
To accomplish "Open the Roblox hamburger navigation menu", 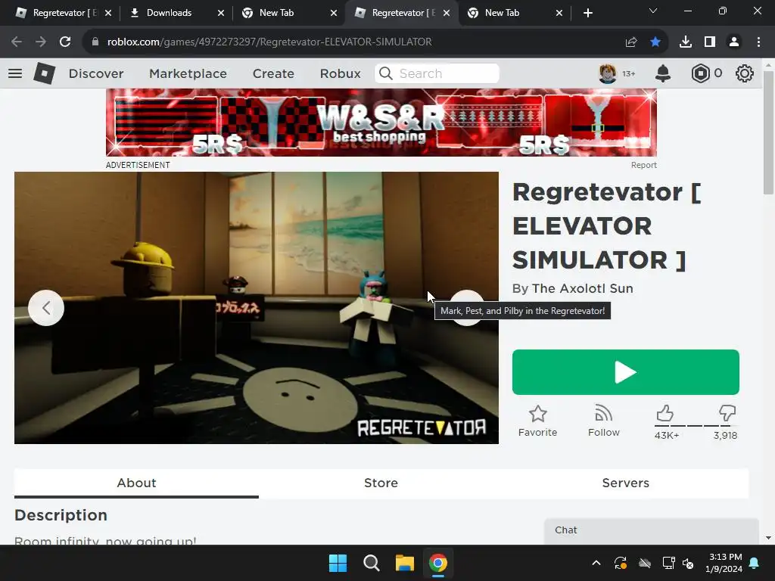I will click(15, 73).
